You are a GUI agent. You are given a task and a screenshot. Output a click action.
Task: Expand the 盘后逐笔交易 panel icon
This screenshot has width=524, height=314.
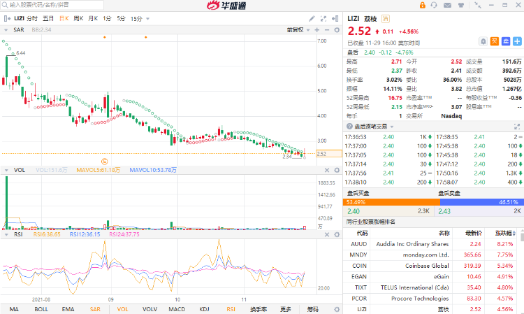(x=517, y=127)
